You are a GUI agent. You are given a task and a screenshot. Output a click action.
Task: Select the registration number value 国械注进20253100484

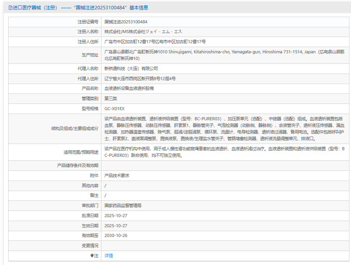(x=126, y=22)
